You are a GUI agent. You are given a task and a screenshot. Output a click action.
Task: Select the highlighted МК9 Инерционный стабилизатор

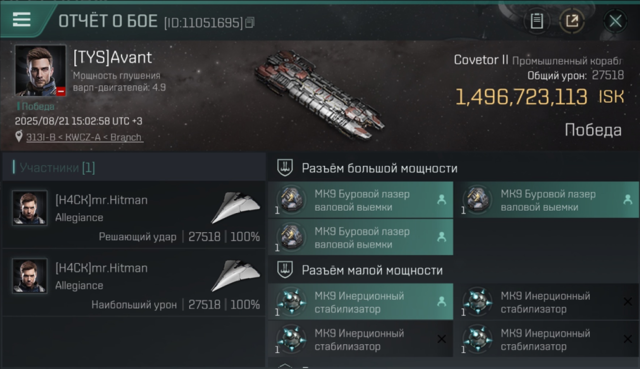point(360,302)
